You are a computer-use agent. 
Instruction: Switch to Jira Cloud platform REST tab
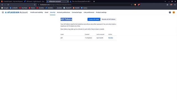tap(80, 1)
